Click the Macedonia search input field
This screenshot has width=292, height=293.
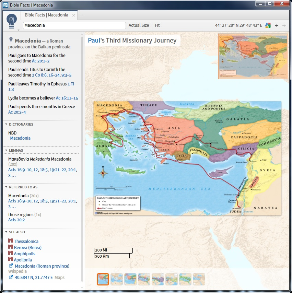[74, 25]
